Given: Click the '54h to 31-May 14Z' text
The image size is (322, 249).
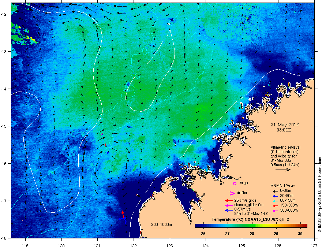Looking at the screenshot, I should coord(251,213).
